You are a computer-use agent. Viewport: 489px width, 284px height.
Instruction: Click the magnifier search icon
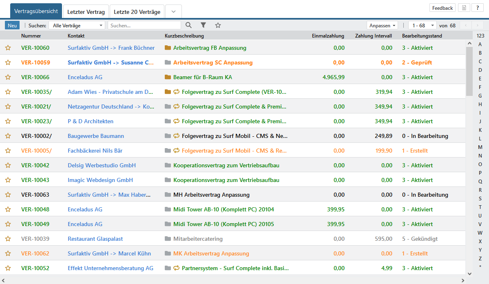point(188,25)
